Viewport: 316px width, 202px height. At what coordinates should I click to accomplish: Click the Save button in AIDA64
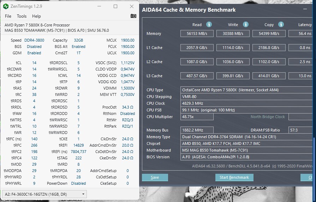point(155,177)
